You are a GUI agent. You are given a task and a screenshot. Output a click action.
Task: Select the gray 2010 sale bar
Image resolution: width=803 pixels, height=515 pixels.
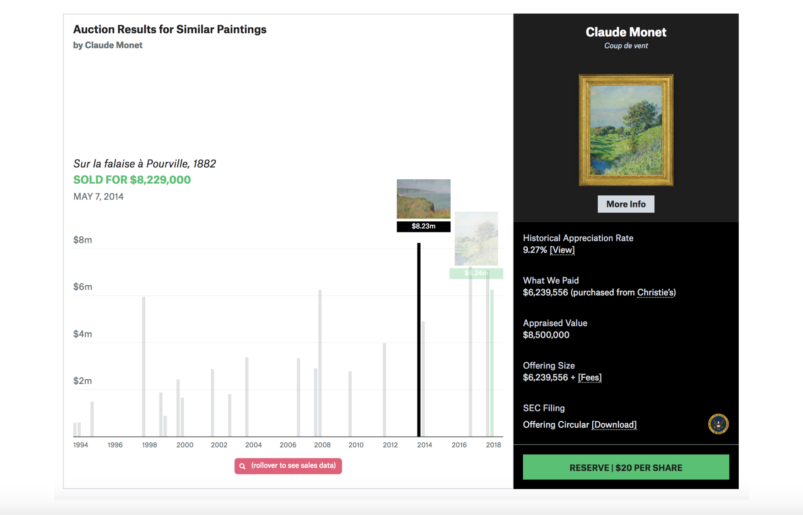[350, 404]
